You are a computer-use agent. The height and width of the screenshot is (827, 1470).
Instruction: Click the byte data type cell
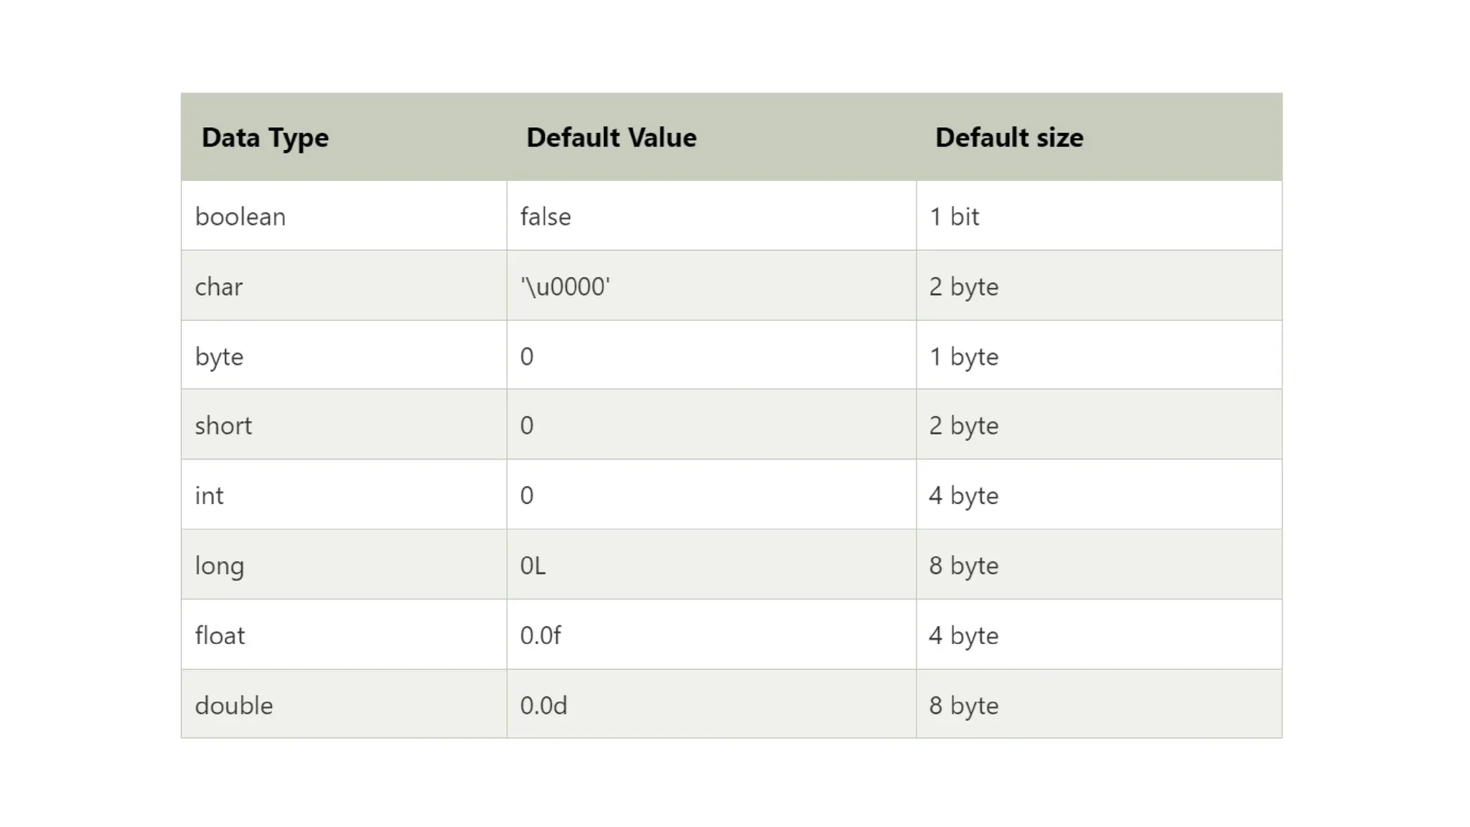click(x=219, y=356)
